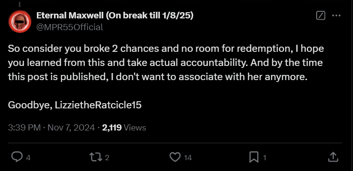The width and height of the screenshot is (353, 171).
Task: Click the reply count number 4
Action: [x=28, y=158]
